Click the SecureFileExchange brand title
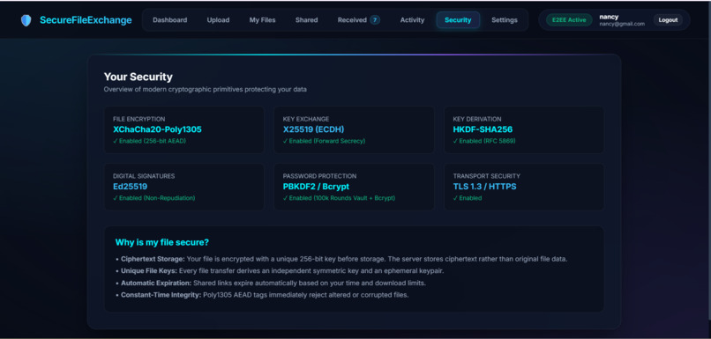711x339 pixels. tap(86, 20)
